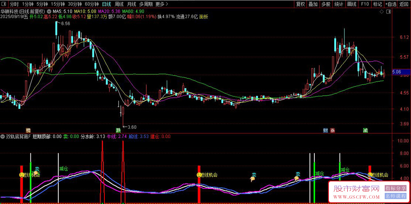The width and height of the screenshot is (411, 204).
Task: Open the green 跌 event marker
Action: click(118, 130)
